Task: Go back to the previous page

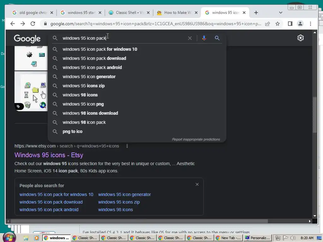Action: pos(13,24)
